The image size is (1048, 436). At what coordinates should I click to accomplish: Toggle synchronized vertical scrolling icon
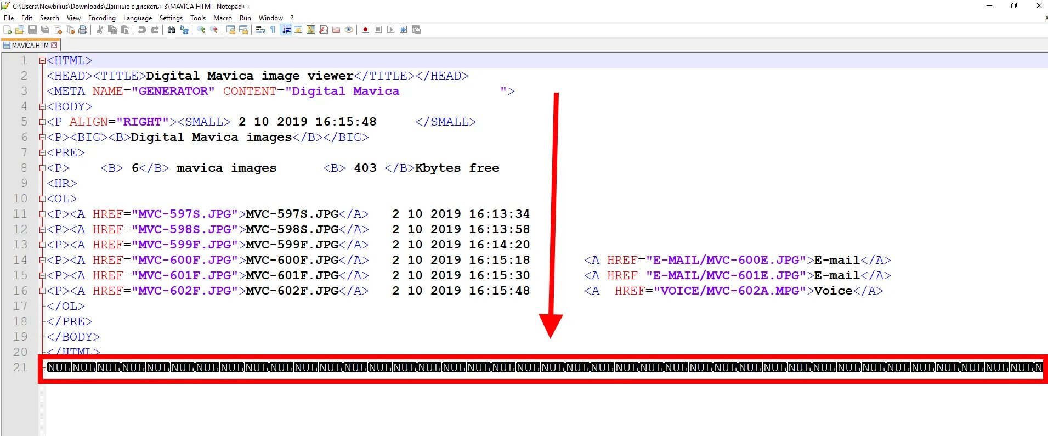click(x=231, y=30)
